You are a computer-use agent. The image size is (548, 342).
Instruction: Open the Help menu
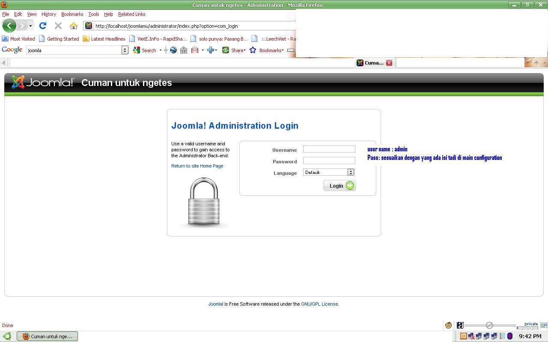pyautogui.click(x=108, y=14)
